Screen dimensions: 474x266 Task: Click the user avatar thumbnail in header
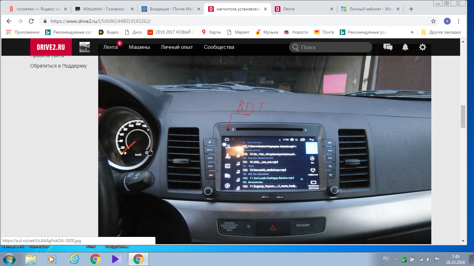[x=85, y=47]
